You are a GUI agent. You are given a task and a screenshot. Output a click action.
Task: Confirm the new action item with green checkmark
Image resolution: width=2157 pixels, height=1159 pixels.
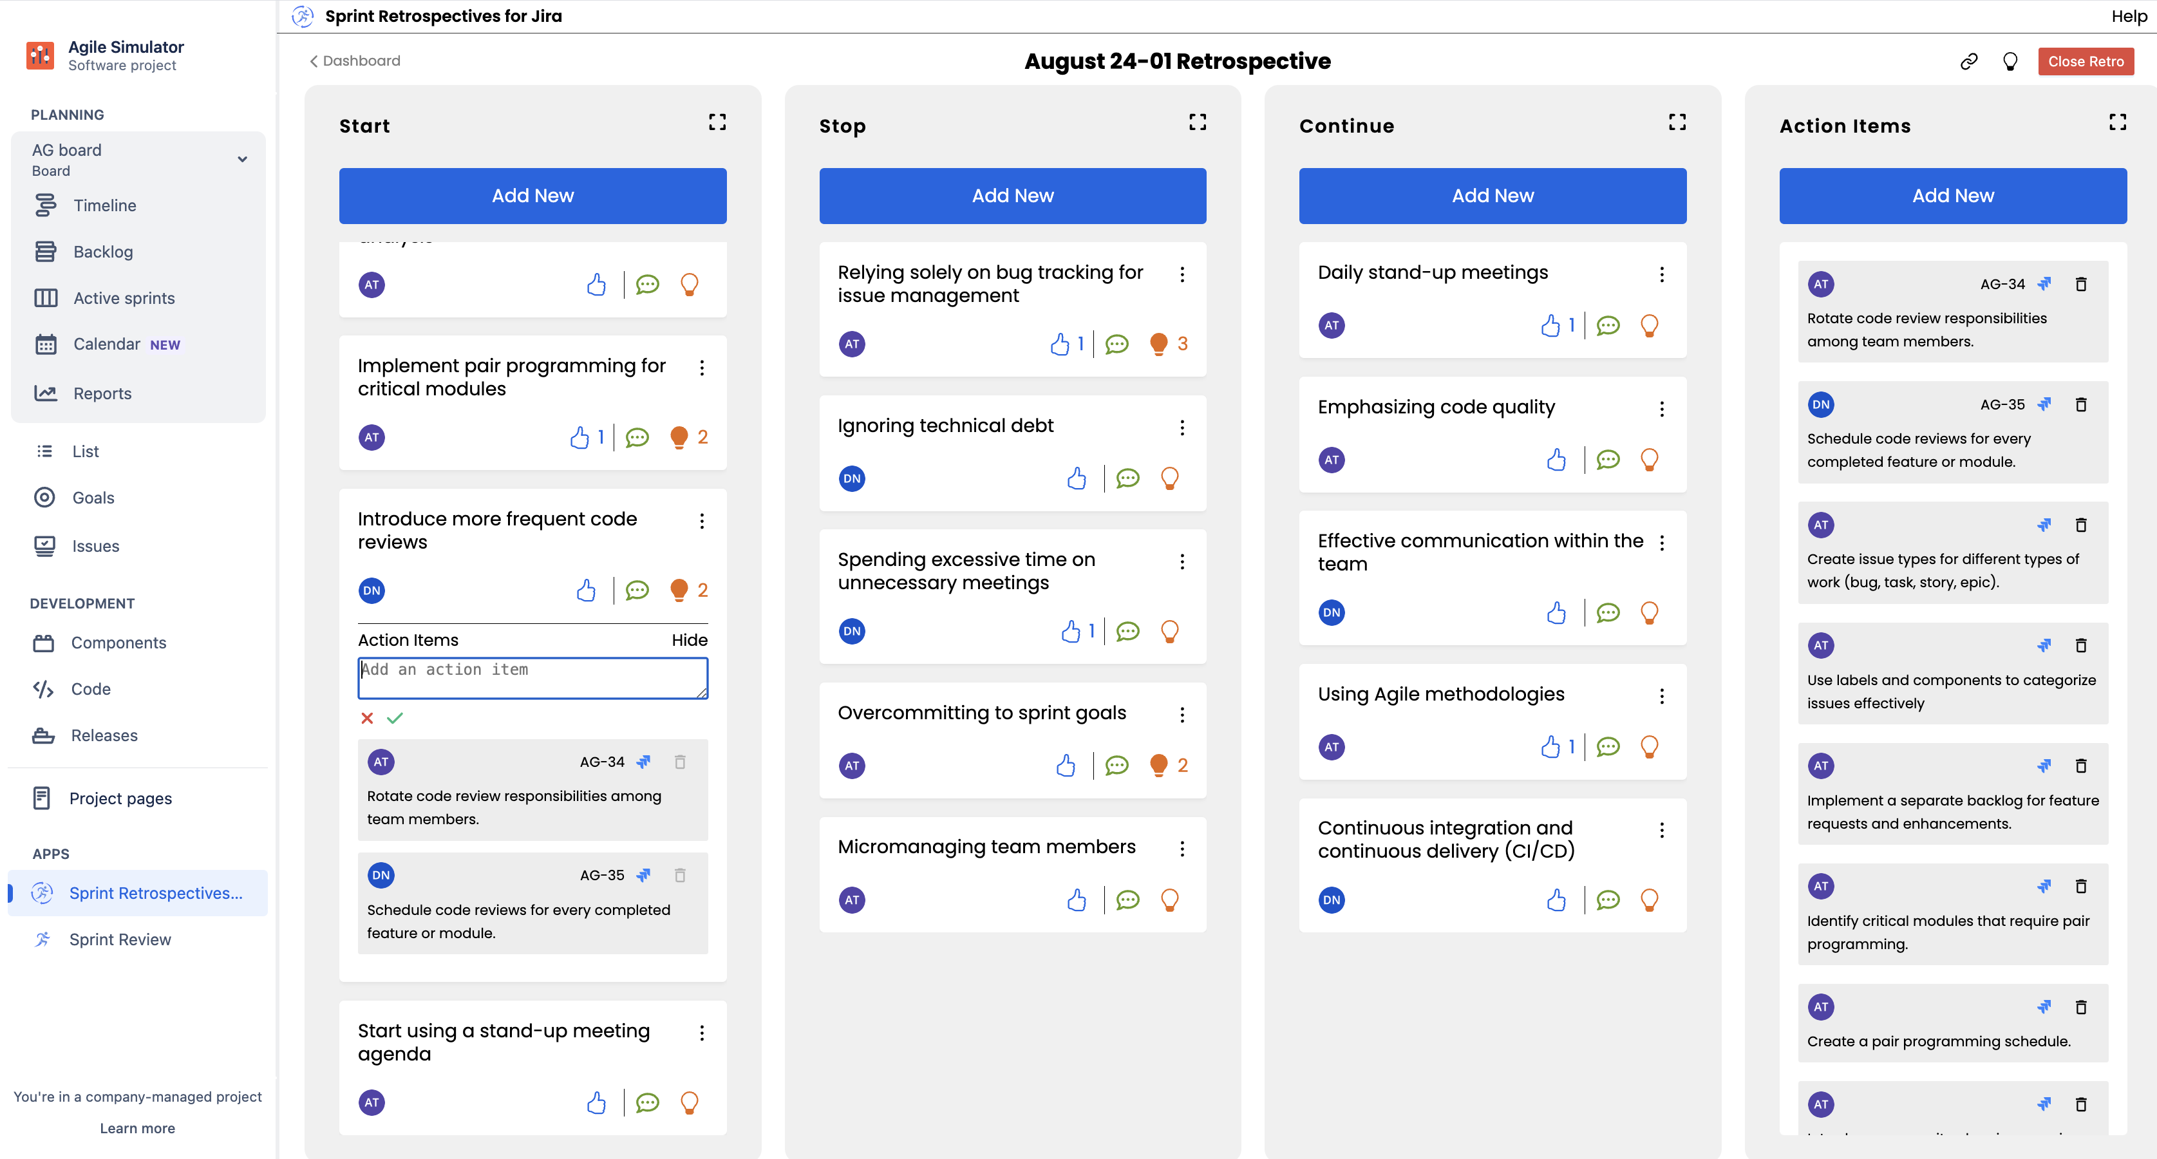396,719
